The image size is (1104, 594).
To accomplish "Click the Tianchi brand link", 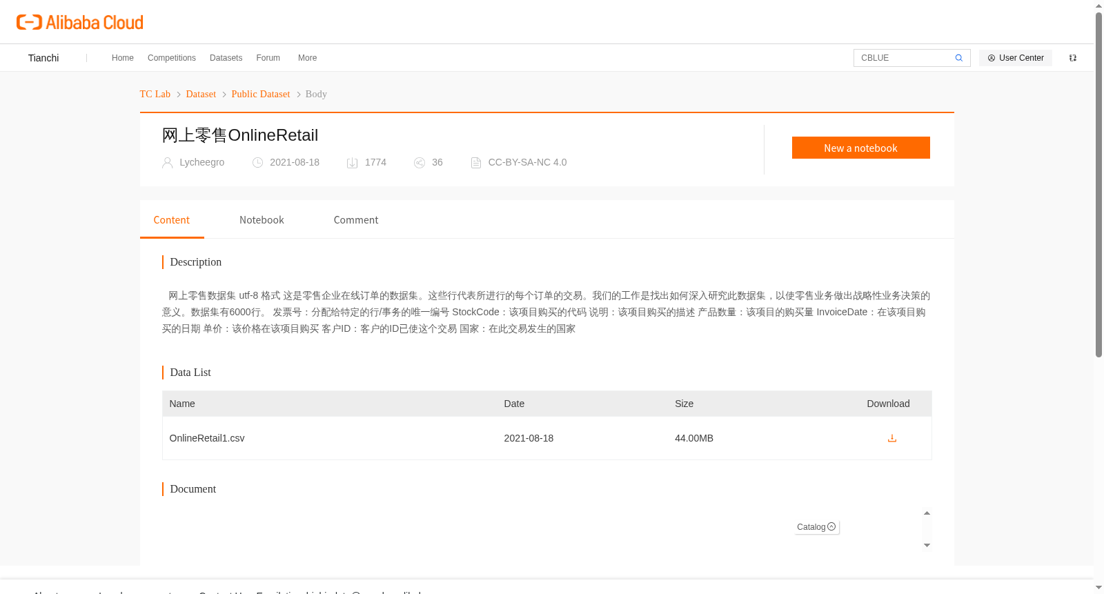I will tap(43, 58).
